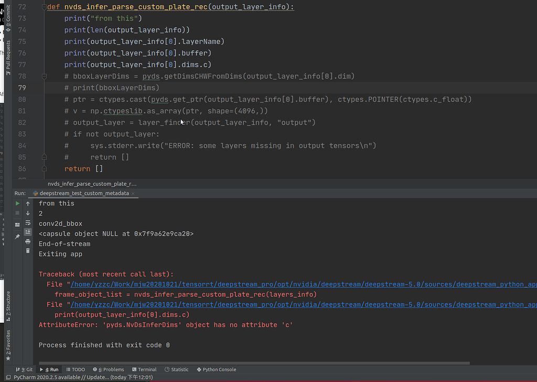This screenshot has width=537, height=382.
Task: Toggle scroll to end in console
Action: (x=28, y=232)
